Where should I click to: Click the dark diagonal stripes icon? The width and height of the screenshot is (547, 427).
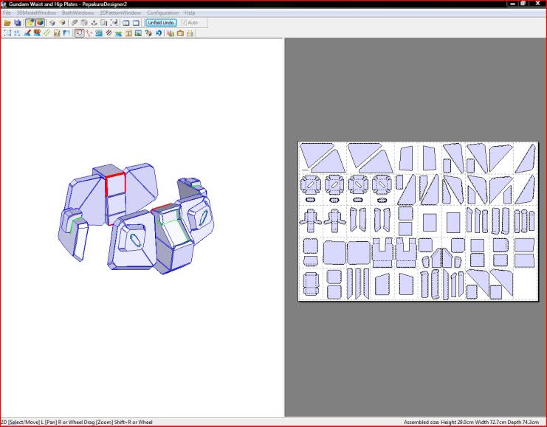point(109,33)
